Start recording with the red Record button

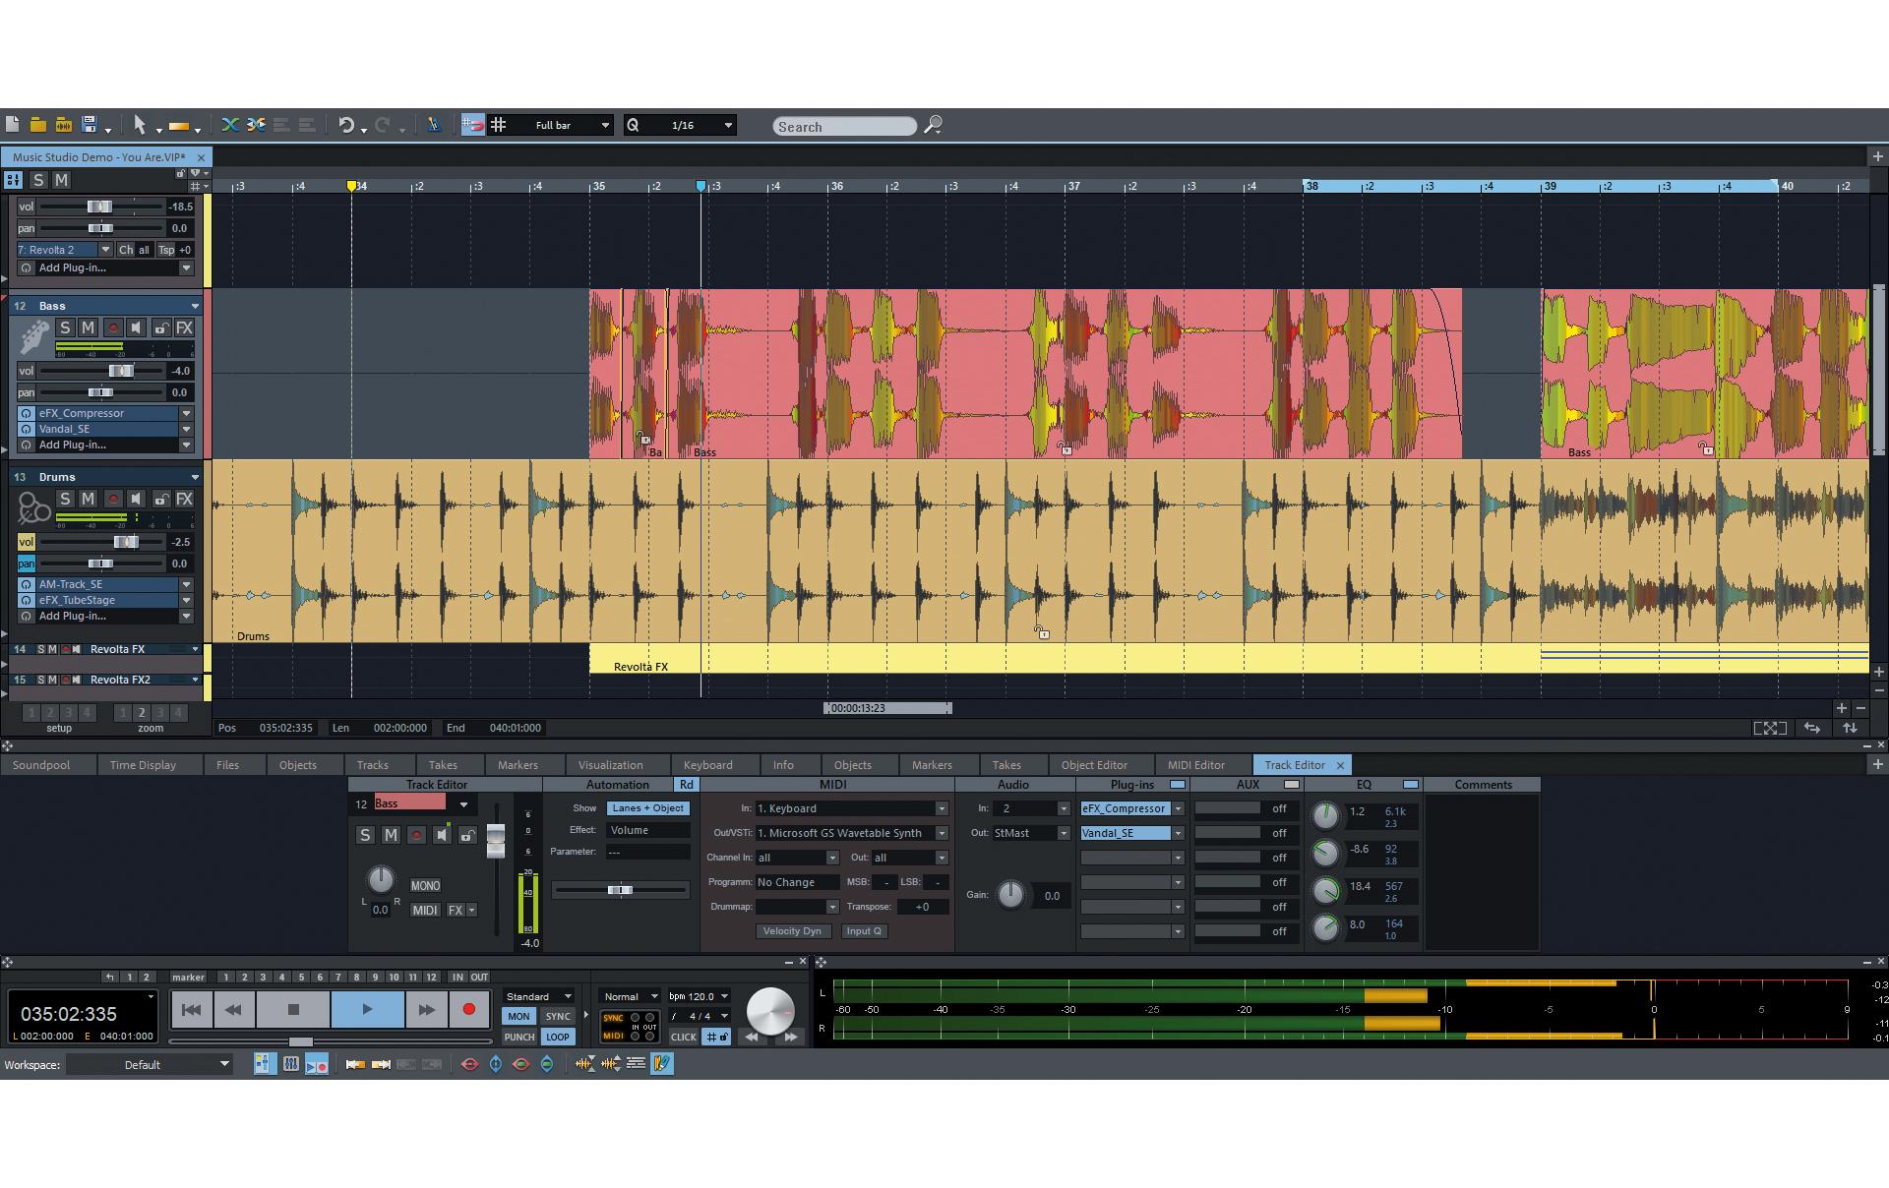469,1009
